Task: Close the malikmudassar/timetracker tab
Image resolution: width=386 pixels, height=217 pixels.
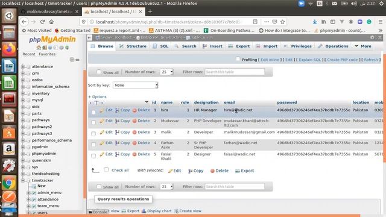Action: pos(77,11)
